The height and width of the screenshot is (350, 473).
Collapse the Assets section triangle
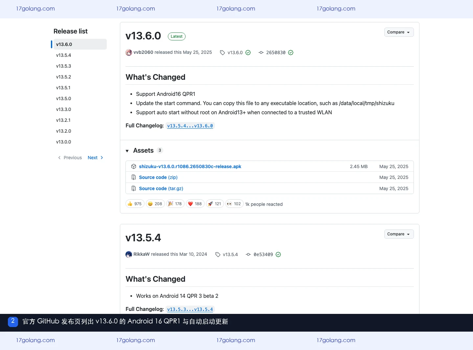[x=127, y=151]
